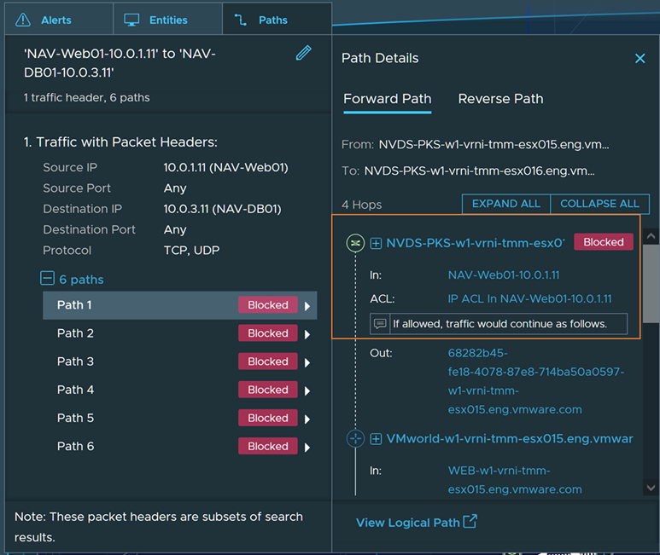Viewport: 660px width, 555px height.
Task: Click the Paths route icon
Action: (x=241, y=20)
